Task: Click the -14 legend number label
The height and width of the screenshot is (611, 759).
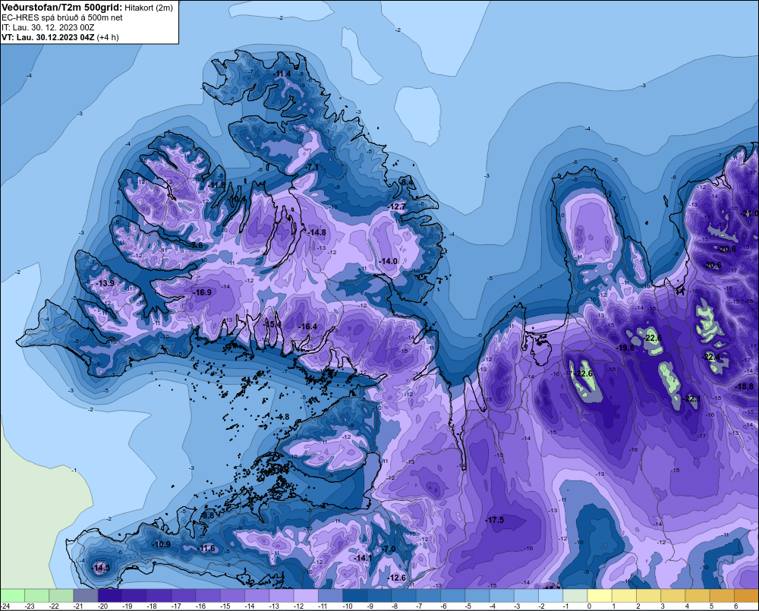Action: pyautogui.click(x=250, y=606)
